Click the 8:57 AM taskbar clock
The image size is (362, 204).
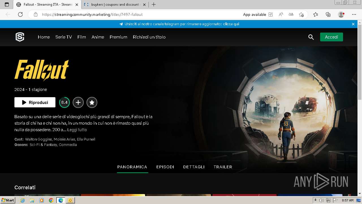[348, 200]
